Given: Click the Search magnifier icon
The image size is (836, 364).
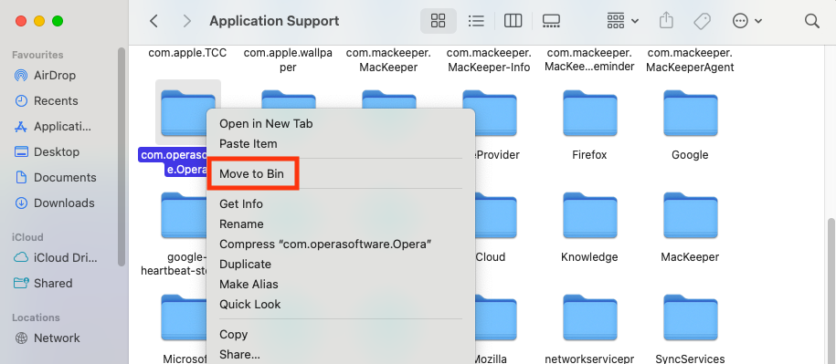Looking at the screenshot, I should 811,21.
